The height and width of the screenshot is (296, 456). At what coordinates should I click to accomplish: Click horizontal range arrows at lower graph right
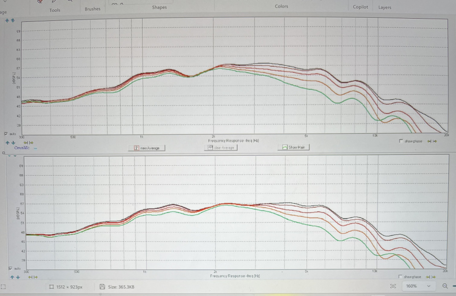tap(431, 276)
